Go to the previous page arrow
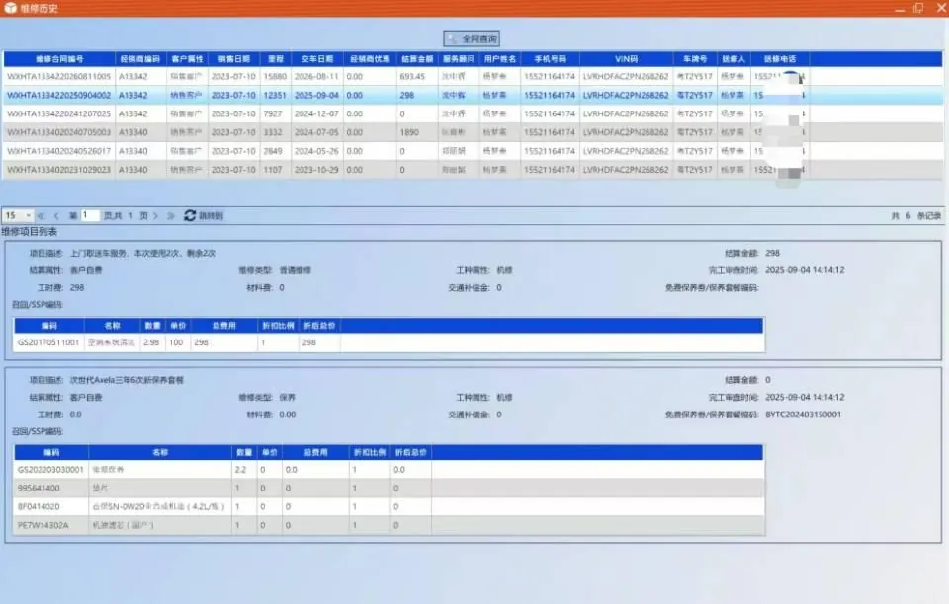Image resolution: width=949 pixels, height=604 pixels. coord(56,215)
